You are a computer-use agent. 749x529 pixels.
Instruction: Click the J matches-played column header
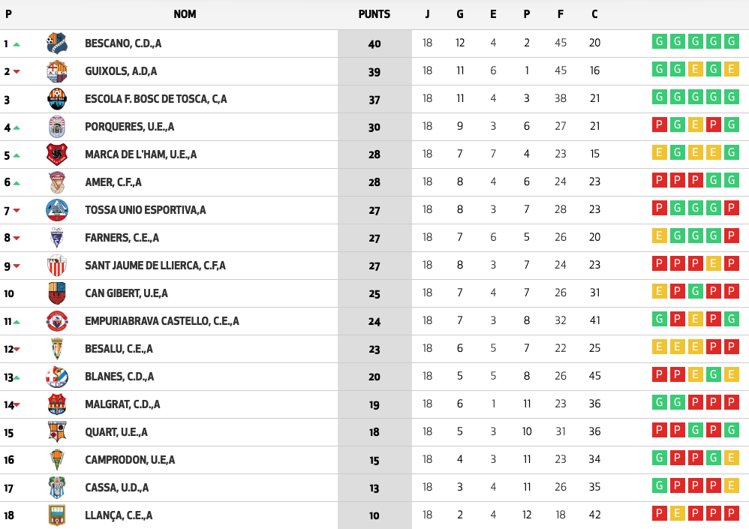[x=427, y=14]
